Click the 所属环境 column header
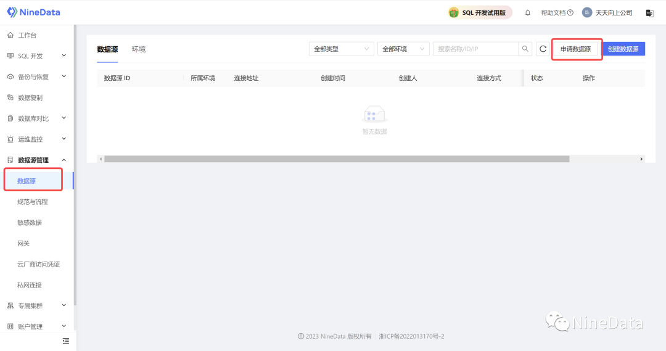This screenshot has width=666, height=351. pyautogui.click(x=203, y=78)
